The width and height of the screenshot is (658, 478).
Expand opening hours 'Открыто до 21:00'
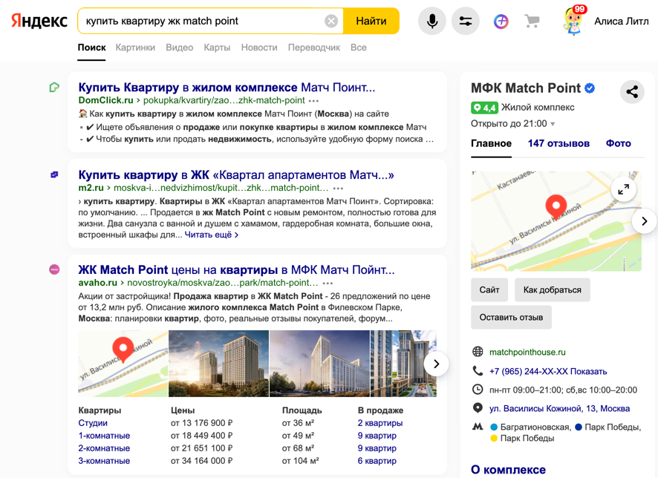(x=513, y=124)
